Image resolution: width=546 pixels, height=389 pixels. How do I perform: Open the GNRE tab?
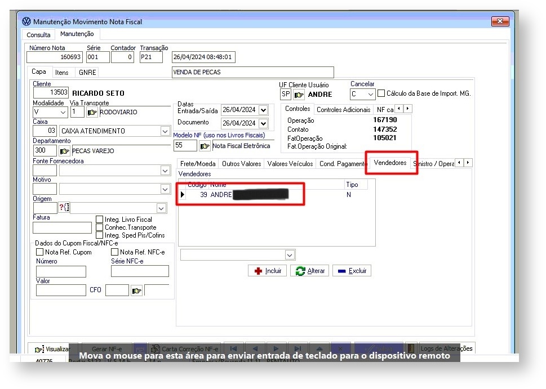coord(87,73)
